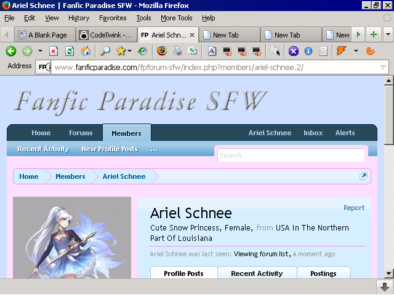Open the Tools menu
394x295 pixels.
[x=143, y=18]
